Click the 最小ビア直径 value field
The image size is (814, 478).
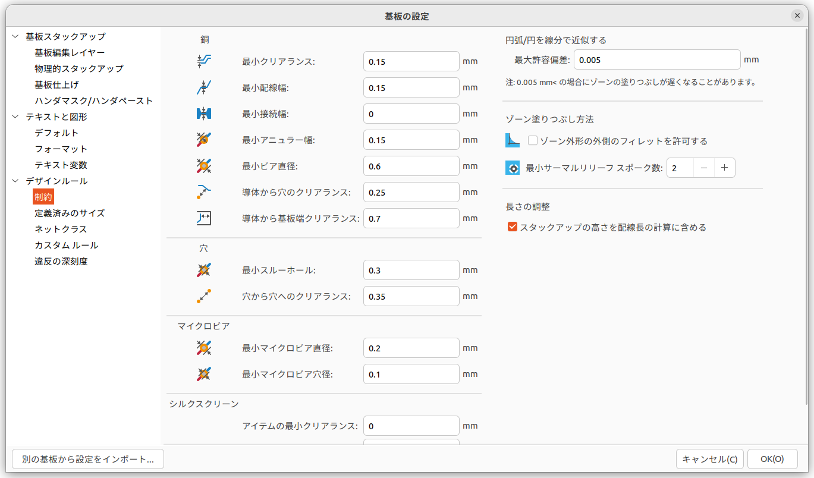click(411, 166)
